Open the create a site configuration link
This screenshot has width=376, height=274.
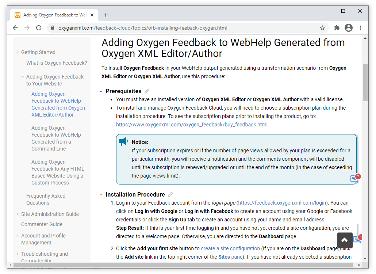230,248
